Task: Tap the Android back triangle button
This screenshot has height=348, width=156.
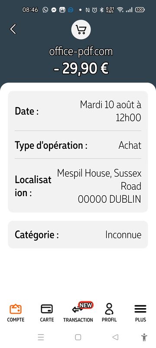Action: [115, 338]
